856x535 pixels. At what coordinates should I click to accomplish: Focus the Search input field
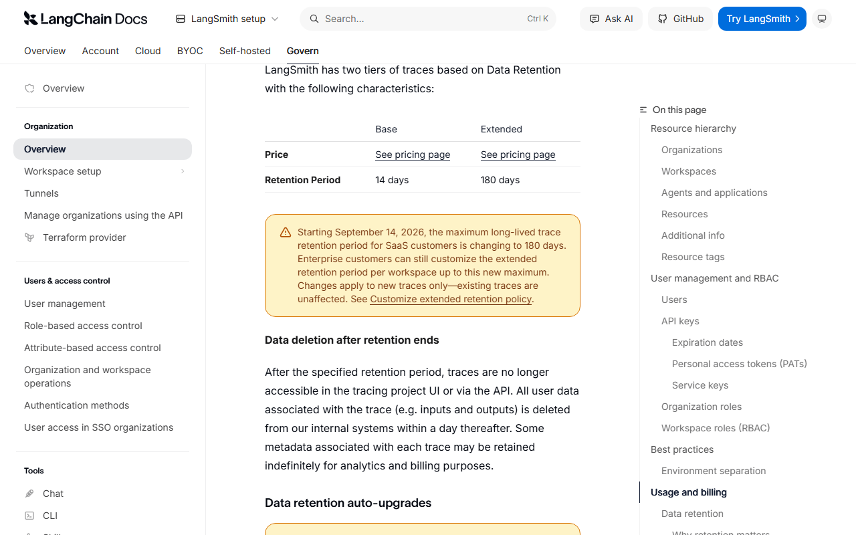(428, 19)
